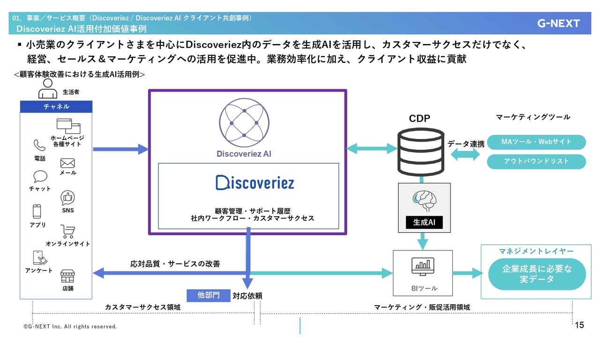The height and width of the screenshot is (337, 600).
Task: Click the チャット speech bubble icon
Action: coord(40,177)
